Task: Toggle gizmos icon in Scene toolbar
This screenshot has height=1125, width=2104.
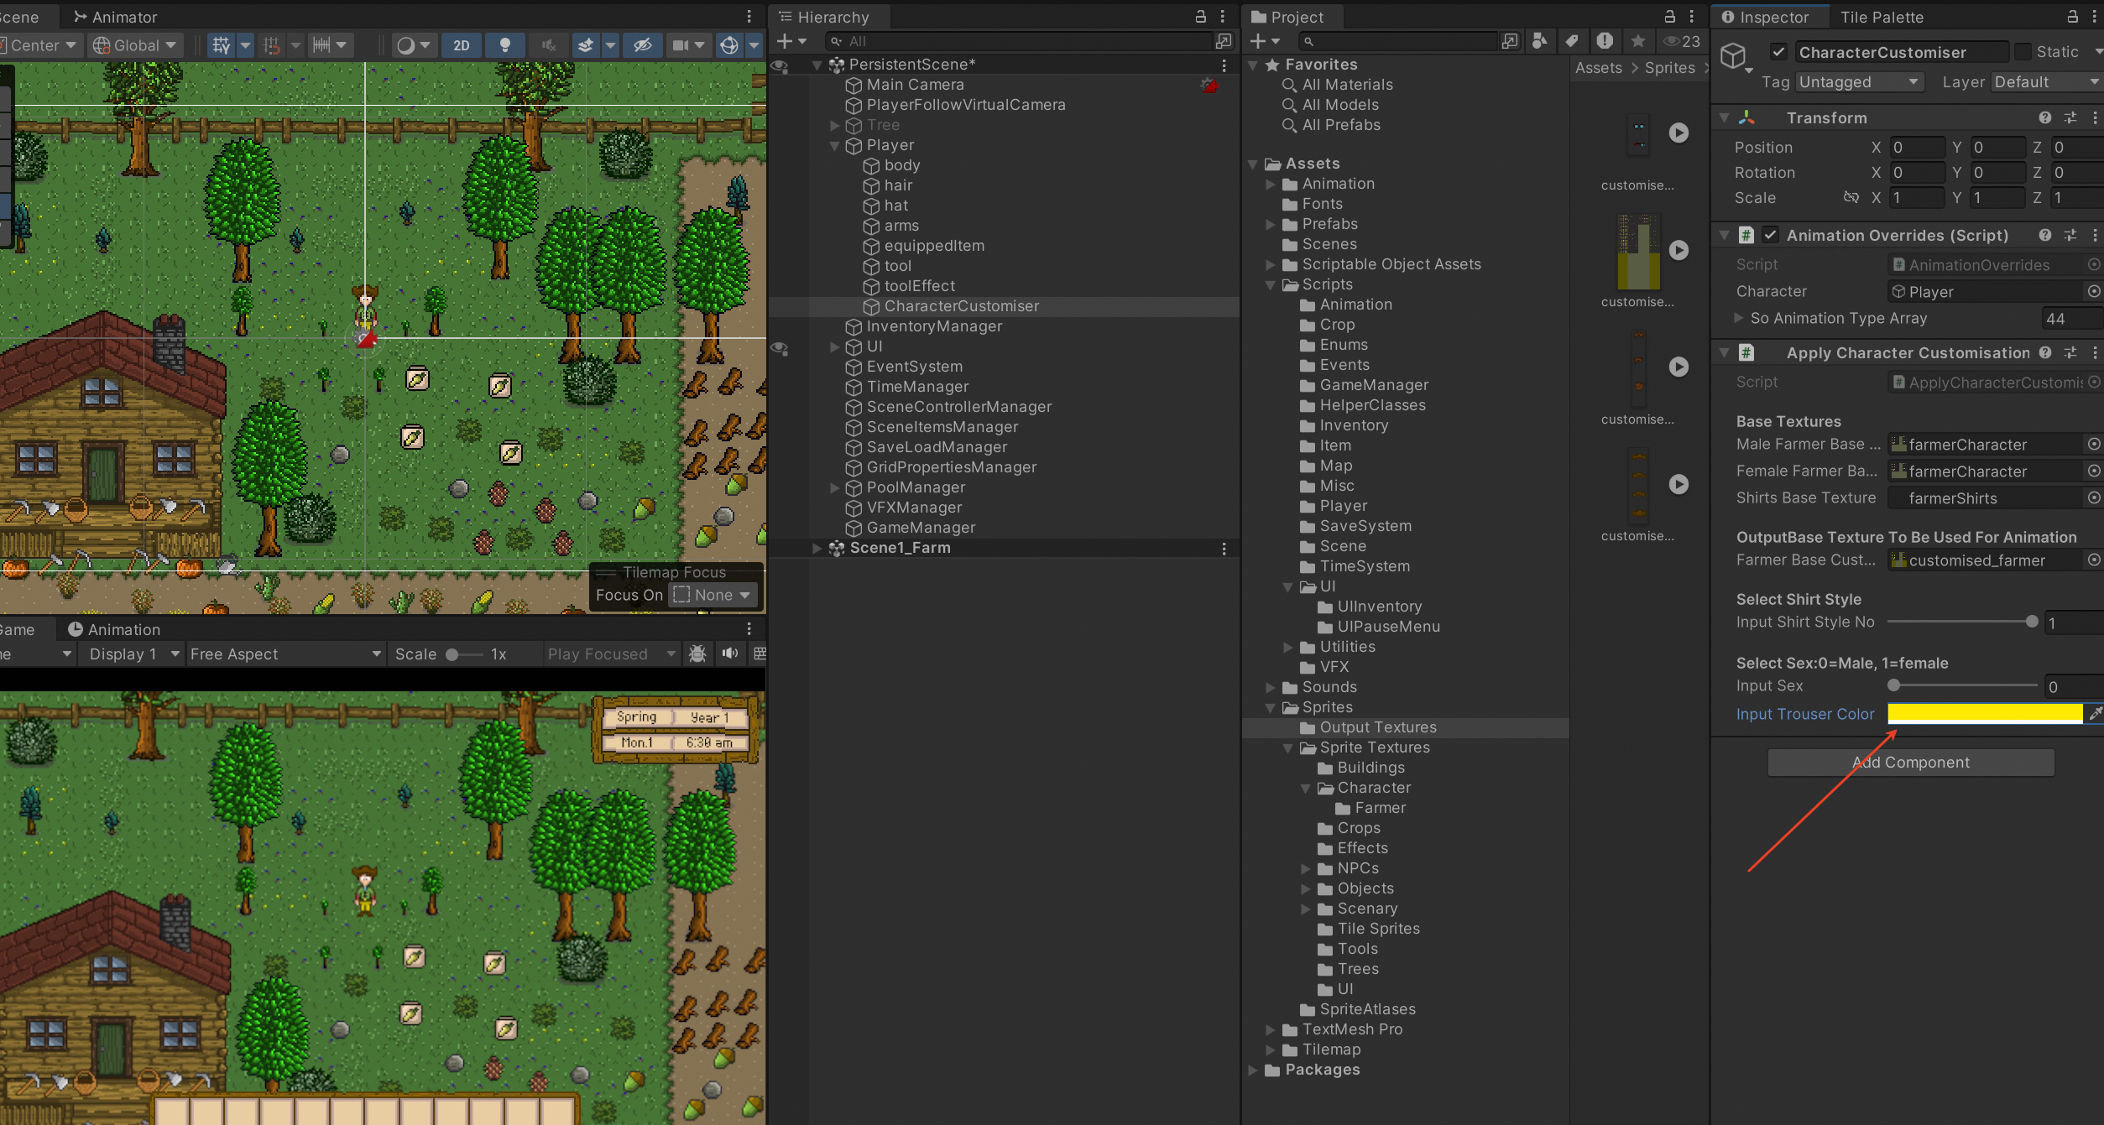Action: click(729, 45)
